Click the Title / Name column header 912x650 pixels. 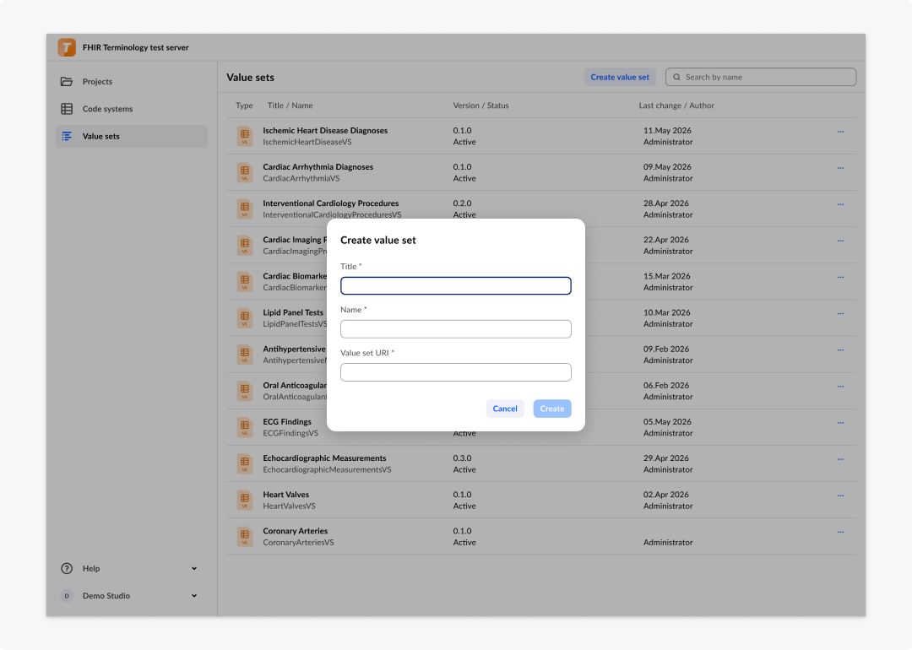pyautogui.click(x=290, y=106)
